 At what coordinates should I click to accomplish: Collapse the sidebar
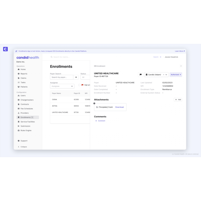(x=22, y=147)
